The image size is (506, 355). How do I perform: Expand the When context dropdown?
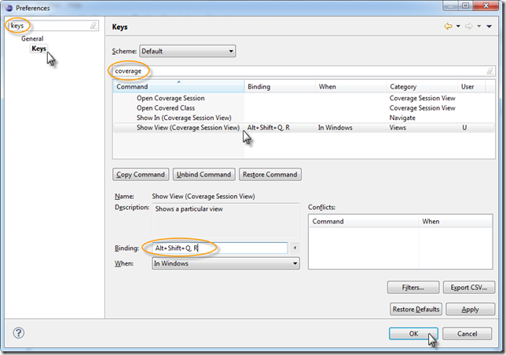point(225,264)
